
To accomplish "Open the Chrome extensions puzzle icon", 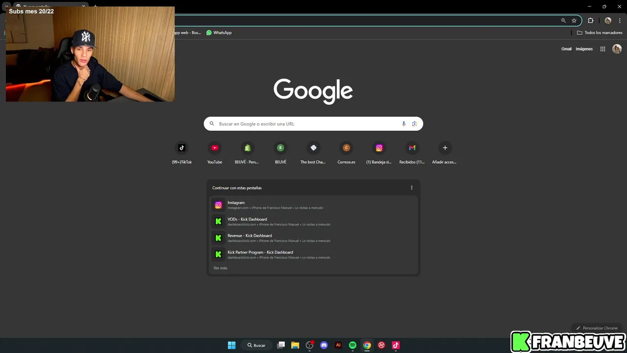I will 591,21.
